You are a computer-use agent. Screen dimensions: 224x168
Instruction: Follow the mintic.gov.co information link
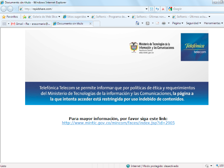point(118,123)
